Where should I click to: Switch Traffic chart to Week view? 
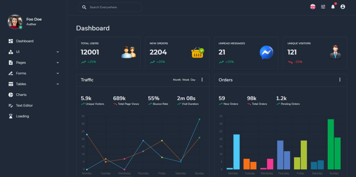pos(186,80)
